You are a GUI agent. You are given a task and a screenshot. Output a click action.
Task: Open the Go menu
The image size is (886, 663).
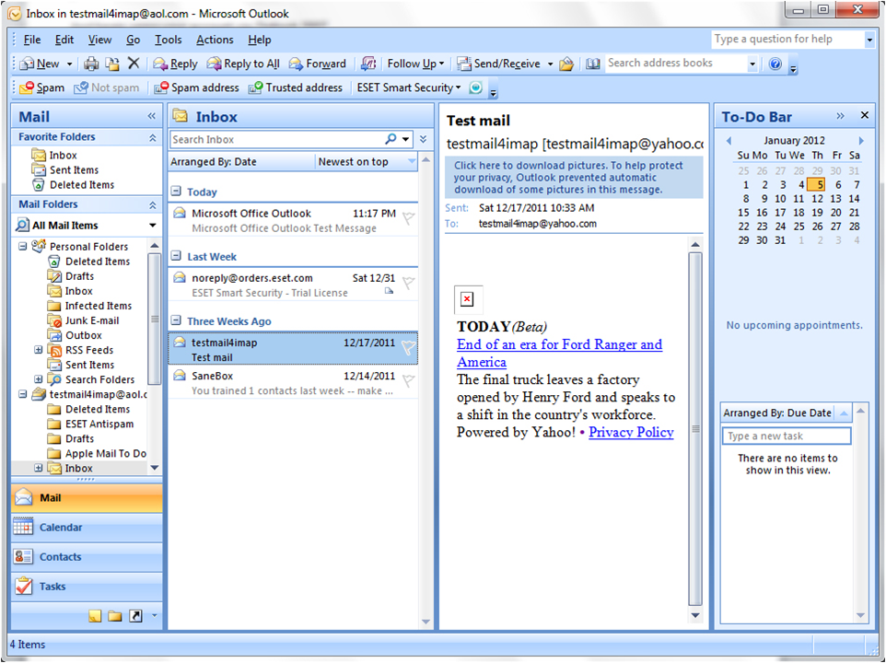[x=133, y=41]
